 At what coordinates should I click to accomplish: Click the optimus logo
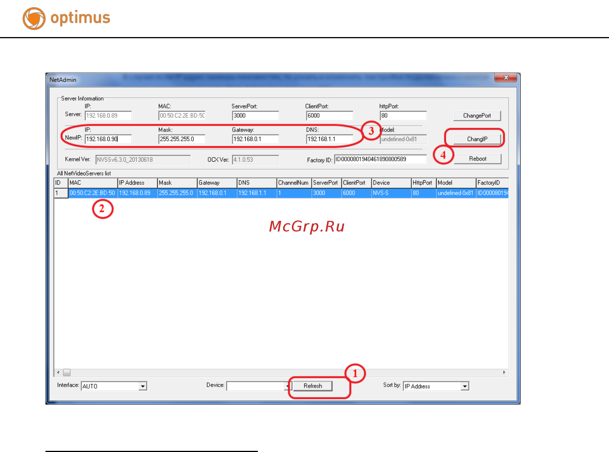click(66, 18)
